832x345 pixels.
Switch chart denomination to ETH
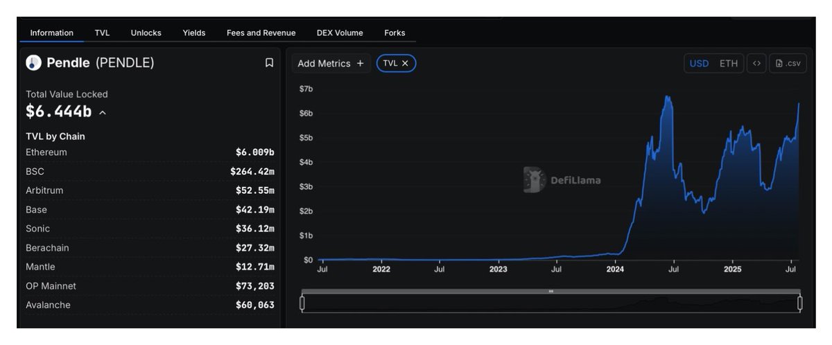click(x=729, y=64)
